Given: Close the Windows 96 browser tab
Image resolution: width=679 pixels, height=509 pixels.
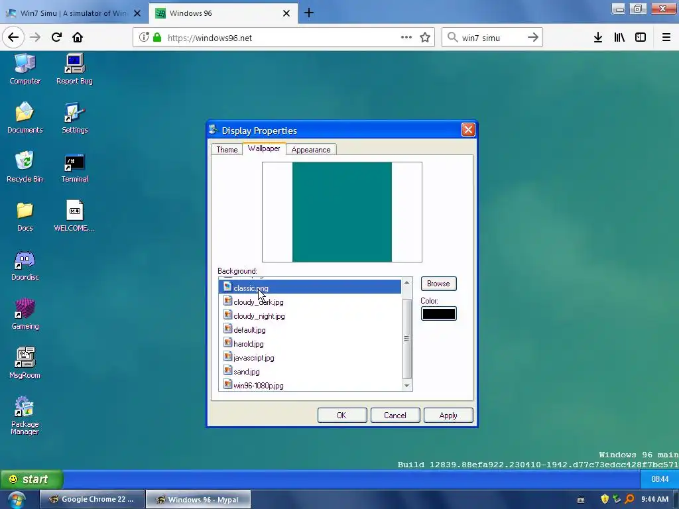Looking at the screenshot, I should (x=286, y=13).
